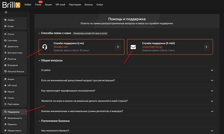
Task: Open VIP-клуб in the sidebar
Action: click(x=12, y=85)
